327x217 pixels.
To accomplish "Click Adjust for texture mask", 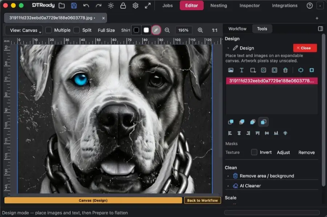I will tap(283, 153).
